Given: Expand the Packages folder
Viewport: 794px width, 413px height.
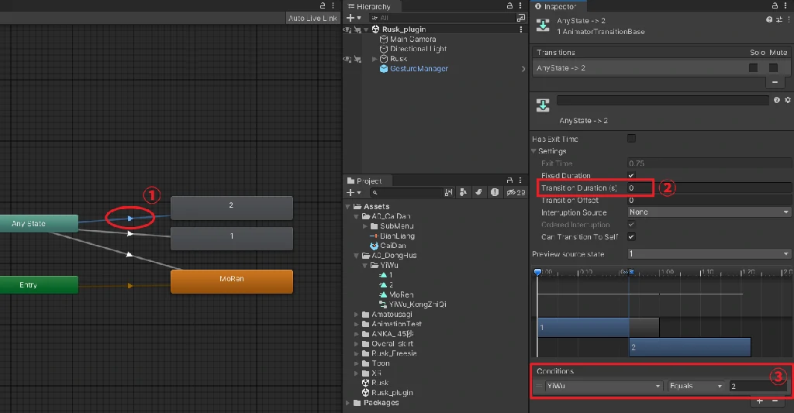Looking at the screenshot, I should (x=347, y=403).
